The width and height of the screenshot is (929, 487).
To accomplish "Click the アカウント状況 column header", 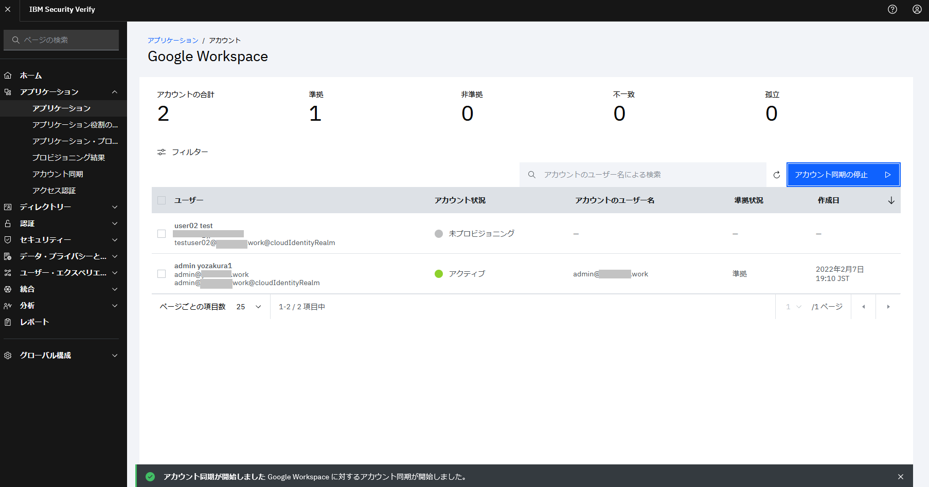I will click(460, 200).
